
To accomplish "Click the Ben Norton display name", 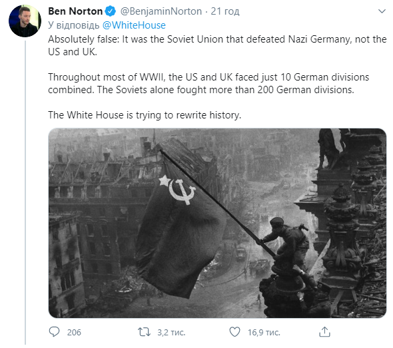I will click(x=75, y=11).
